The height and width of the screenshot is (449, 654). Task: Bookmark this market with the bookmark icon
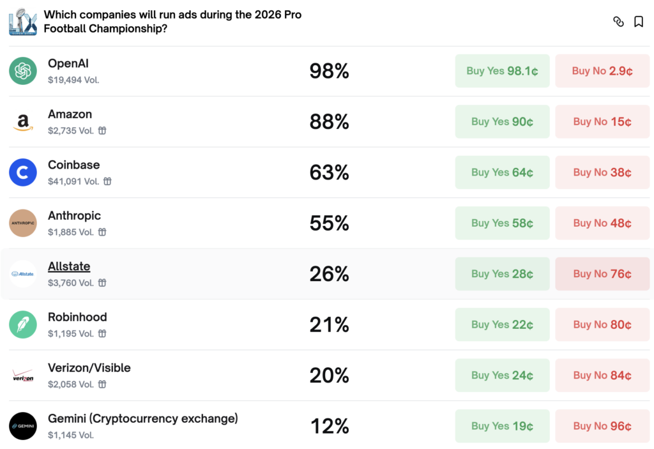tap(638, 22)
